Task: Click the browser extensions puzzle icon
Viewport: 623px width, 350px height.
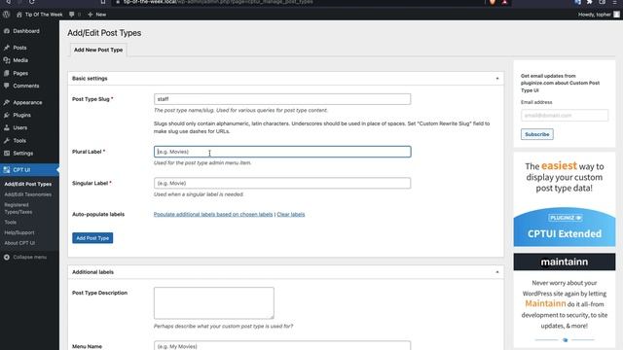Action: (590, 2)
